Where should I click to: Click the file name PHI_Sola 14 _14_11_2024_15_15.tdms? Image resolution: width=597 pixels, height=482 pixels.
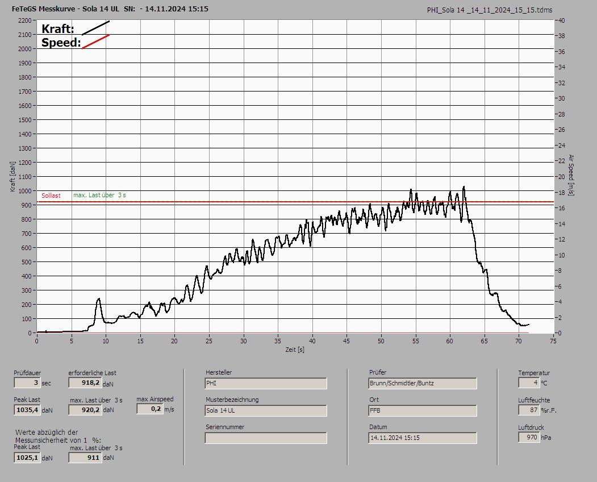click(489, 10)
